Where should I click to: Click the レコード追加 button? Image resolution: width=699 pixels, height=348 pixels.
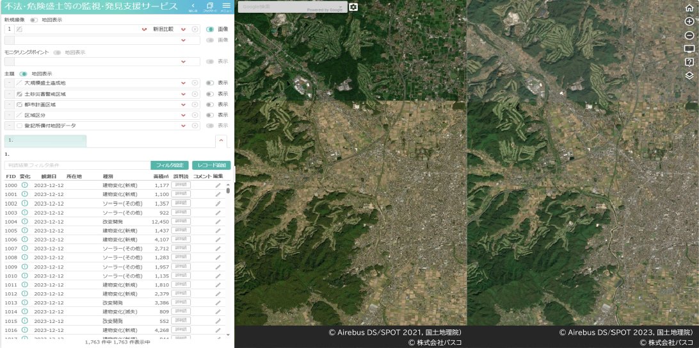[x=211, y=165]
